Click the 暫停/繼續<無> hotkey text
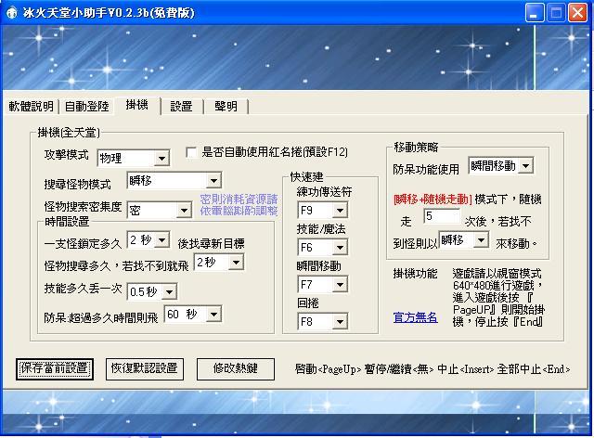The image size is (594, 438). pyautogui.click(x=399, y=368)
